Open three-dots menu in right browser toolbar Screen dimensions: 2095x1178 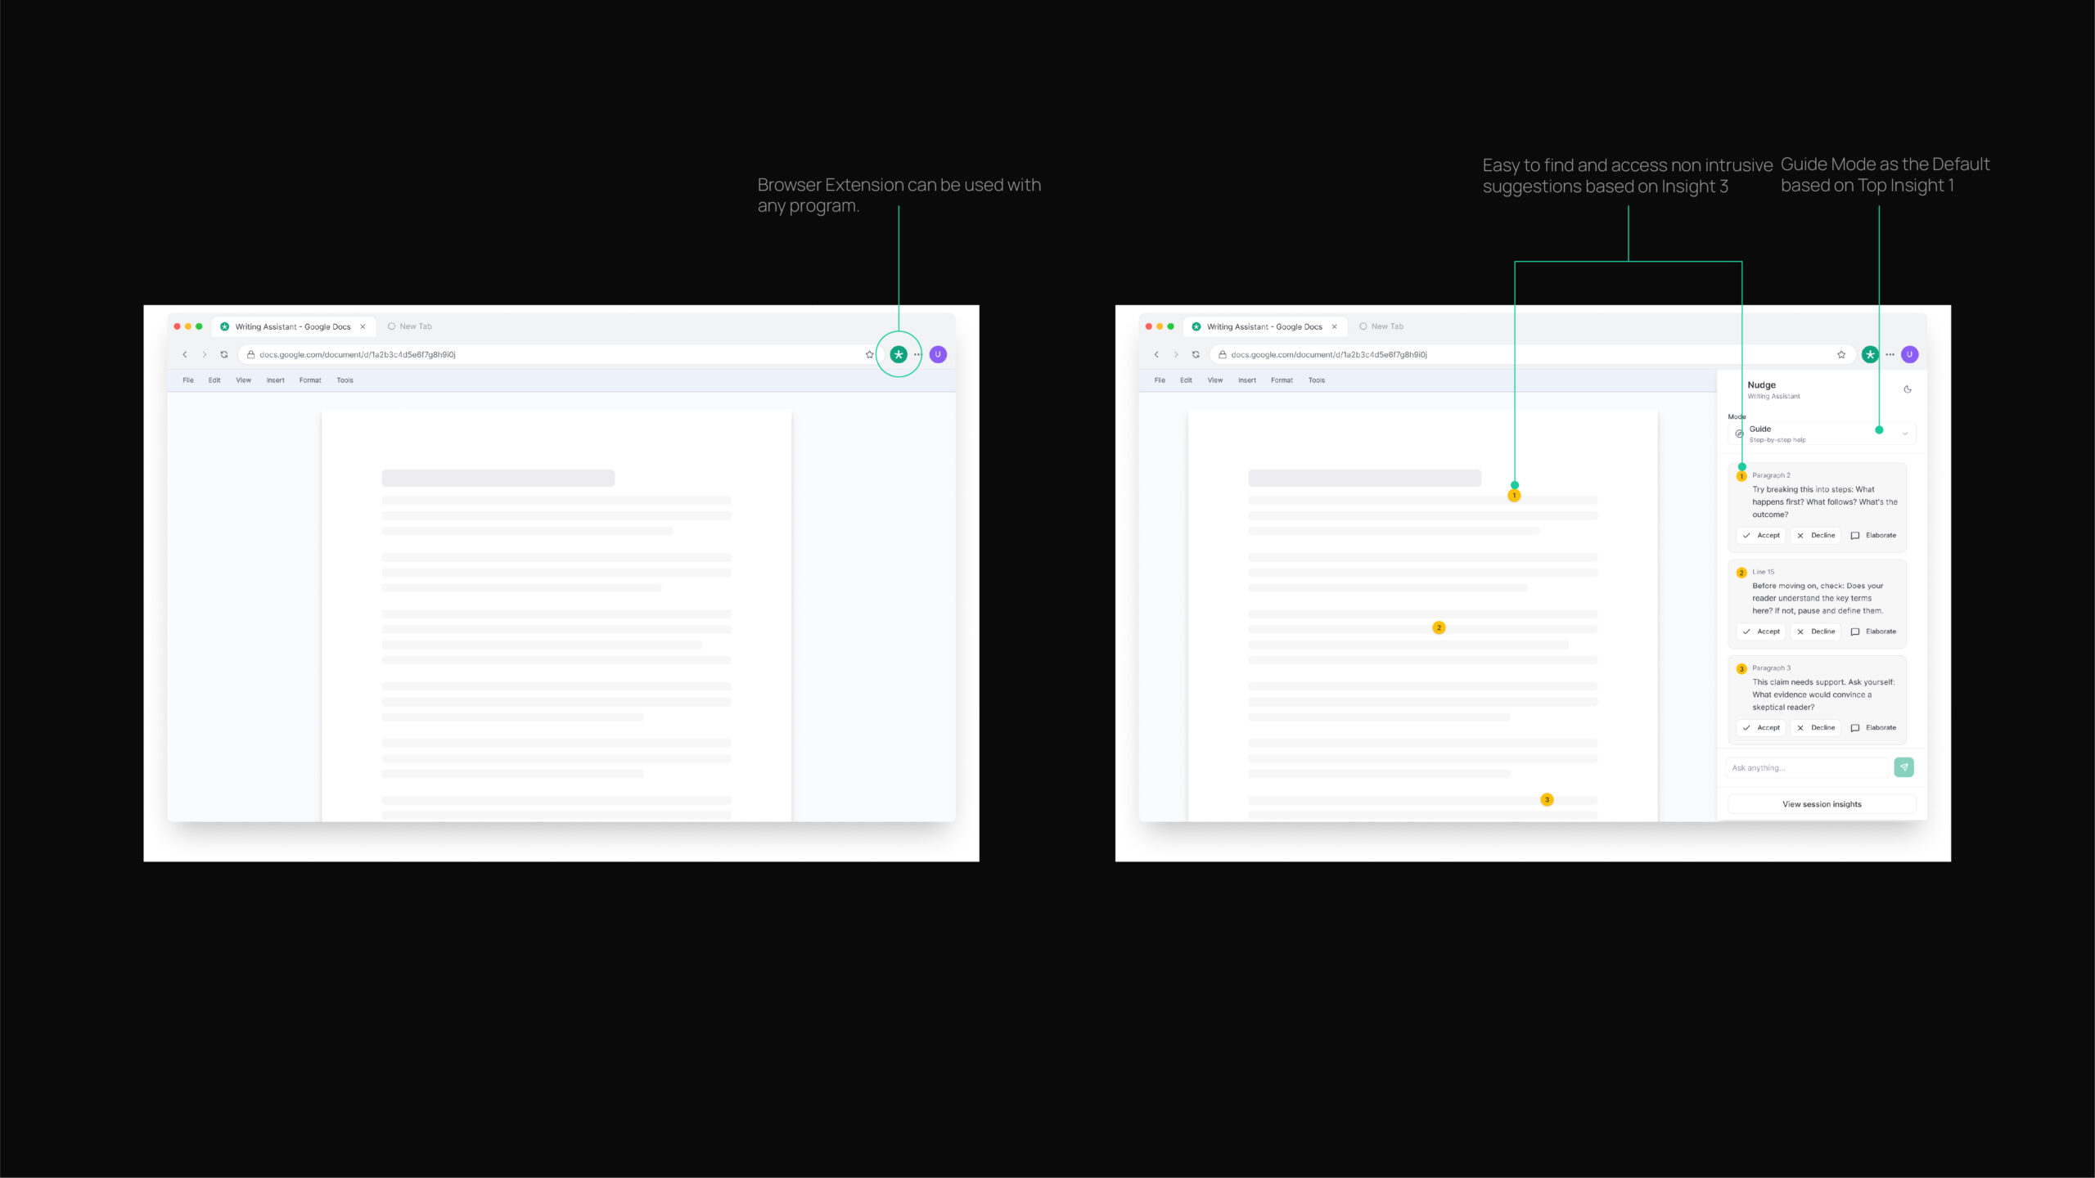point(1890,354)
